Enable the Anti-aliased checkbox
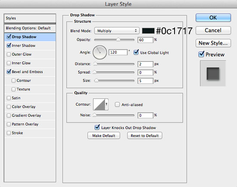 click(x=117, y=104)
